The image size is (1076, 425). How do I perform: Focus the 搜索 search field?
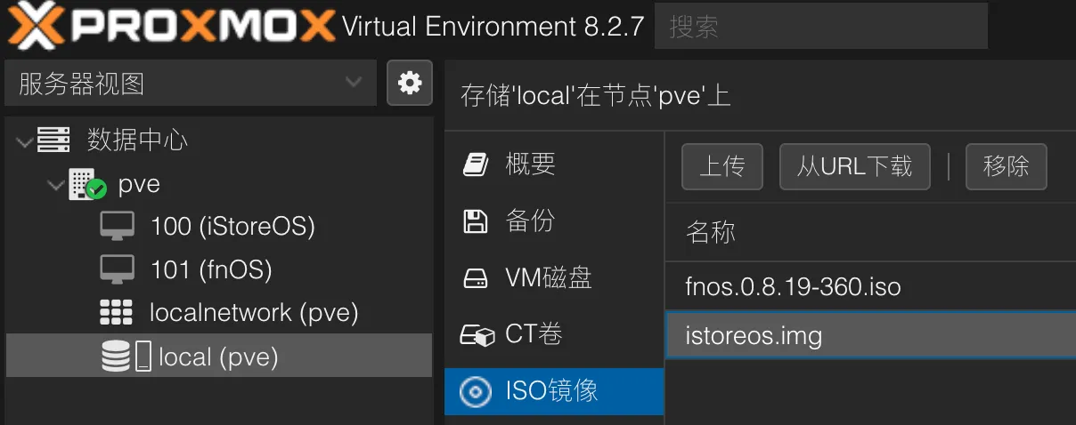pyautogui.click(x=821, y=26)
